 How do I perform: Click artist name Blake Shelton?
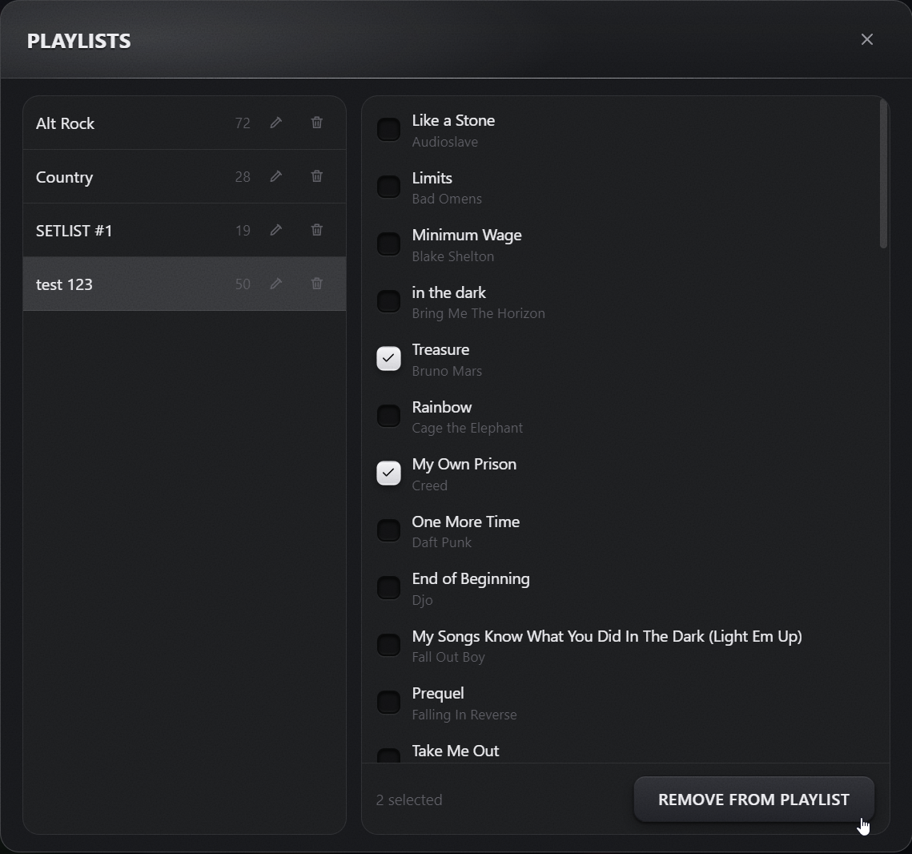pos(452,256)
